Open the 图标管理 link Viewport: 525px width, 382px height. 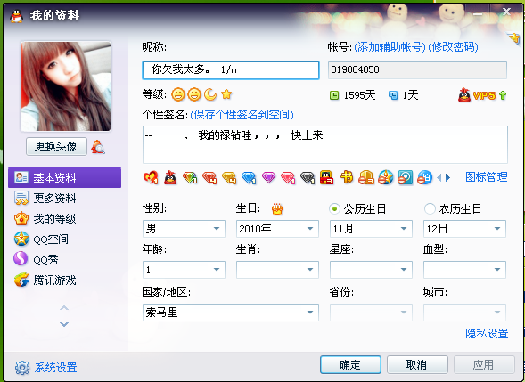(x=487, y=177)
